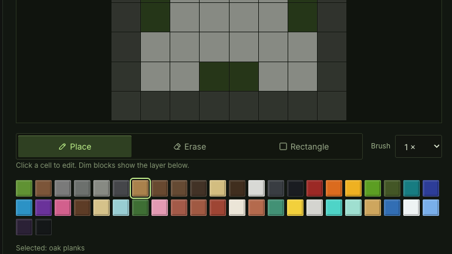This screenshot has width=452, height=254.
Task: Choose the dark forest green swatch in second row
Action: point(140,207)
